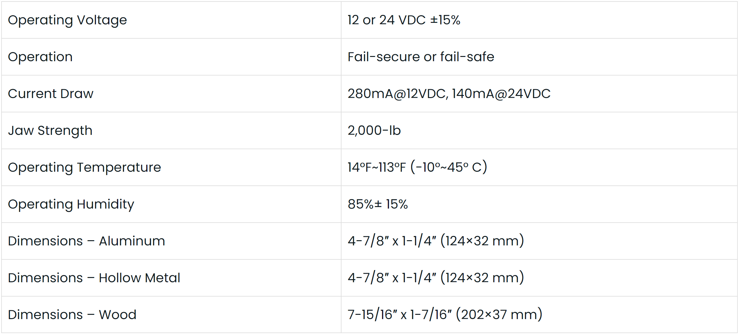Select the "85%± 15%" humidity value
739x334 pixels.
tap(377, 204)
